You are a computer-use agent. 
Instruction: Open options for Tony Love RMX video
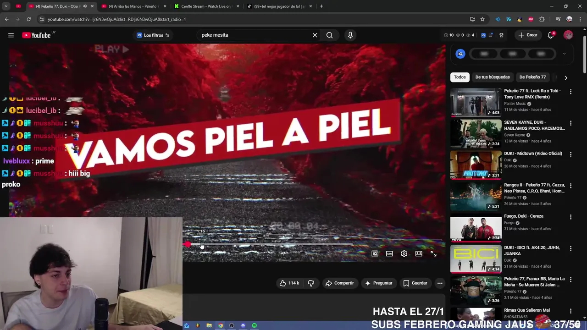coord(570,92)
